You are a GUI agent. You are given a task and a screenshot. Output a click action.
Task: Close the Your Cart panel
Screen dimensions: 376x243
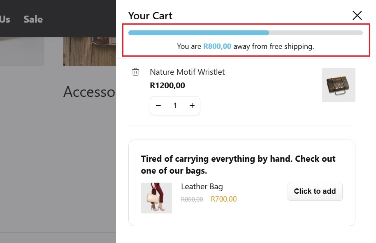[x=357, y=16]
